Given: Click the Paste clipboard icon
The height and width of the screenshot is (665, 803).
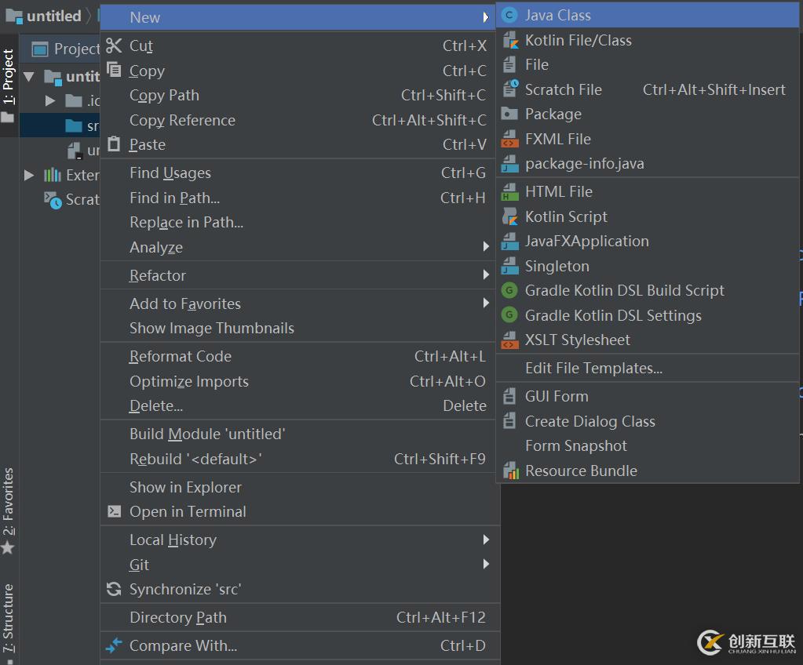Looking at the screenshot, I should coord(114,144).
